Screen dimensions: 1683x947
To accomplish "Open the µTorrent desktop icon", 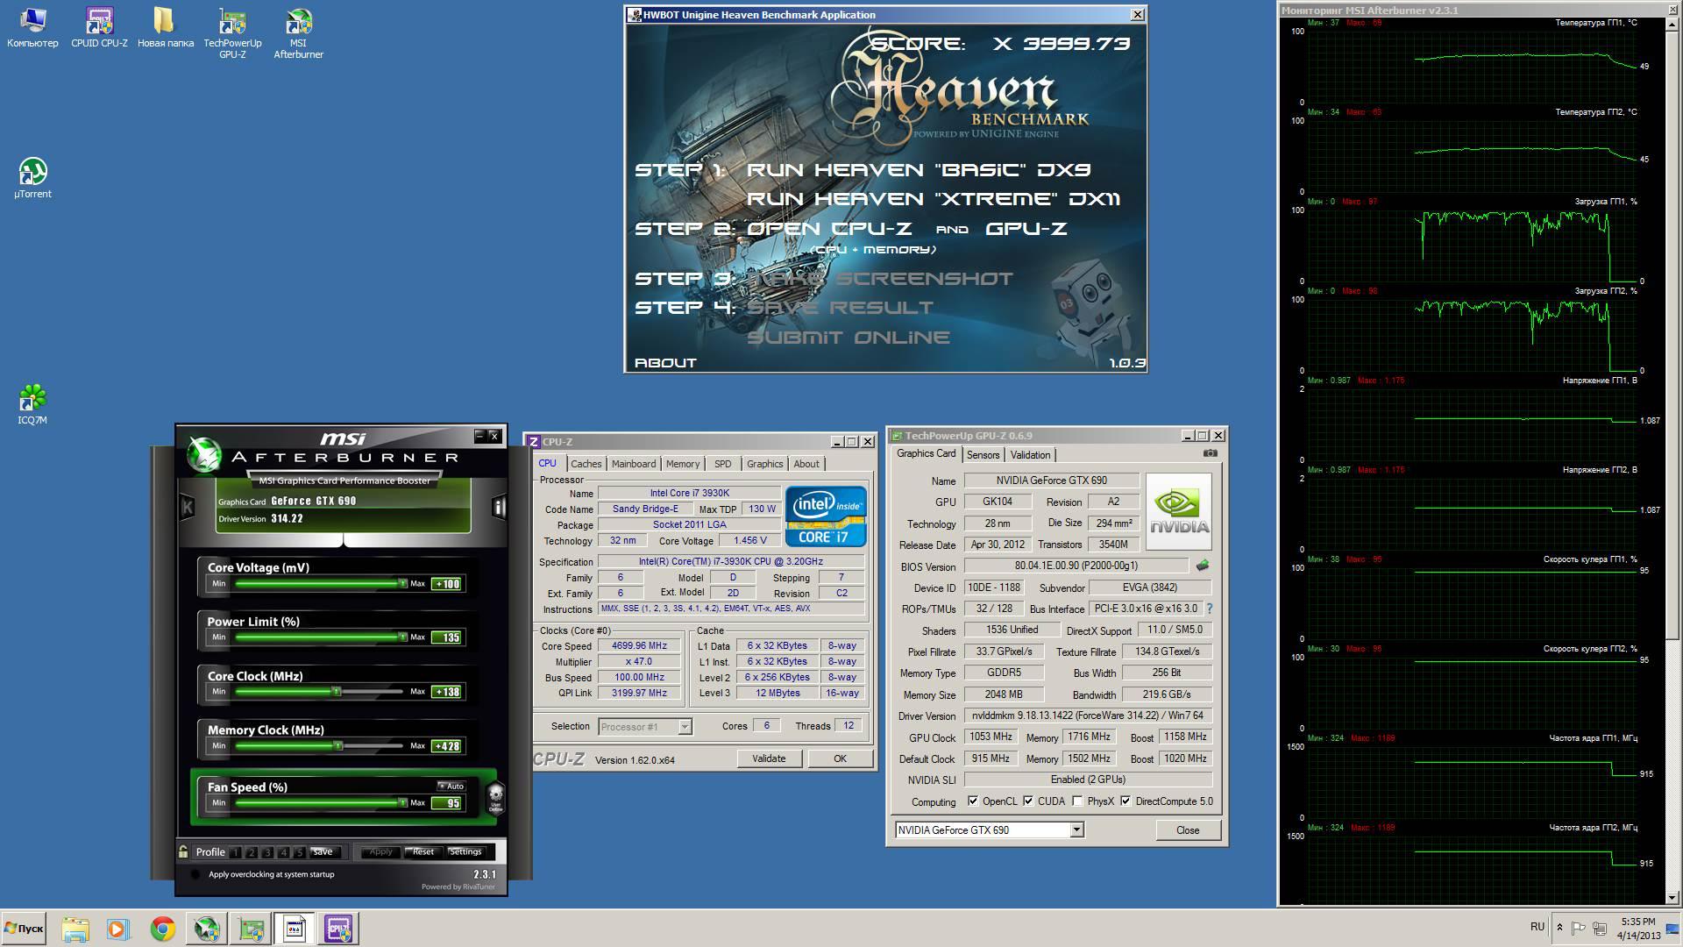I will [32, 178].
